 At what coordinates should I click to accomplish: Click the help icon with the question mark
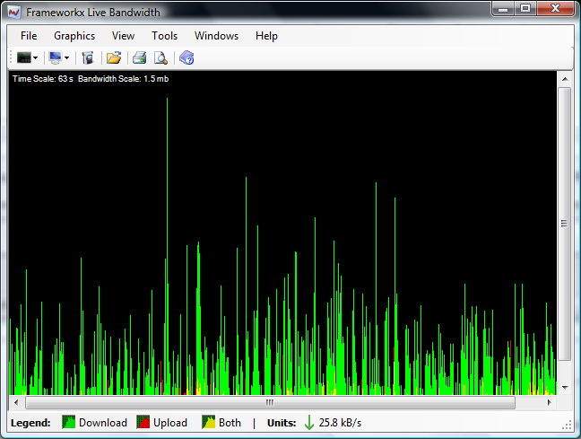[186, 57]
